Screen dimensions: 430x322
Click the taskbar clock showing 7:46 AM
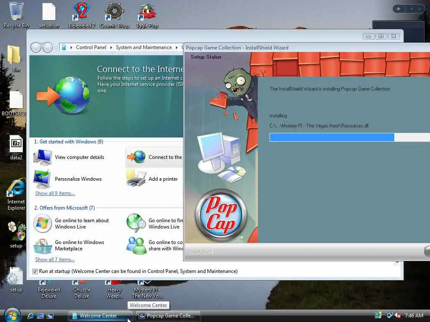tap(414, 315)
